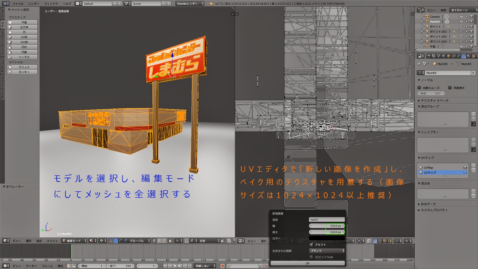Play the animation in reverse
478x269 pixels.
pyautogui.click(x=175, y=266)
